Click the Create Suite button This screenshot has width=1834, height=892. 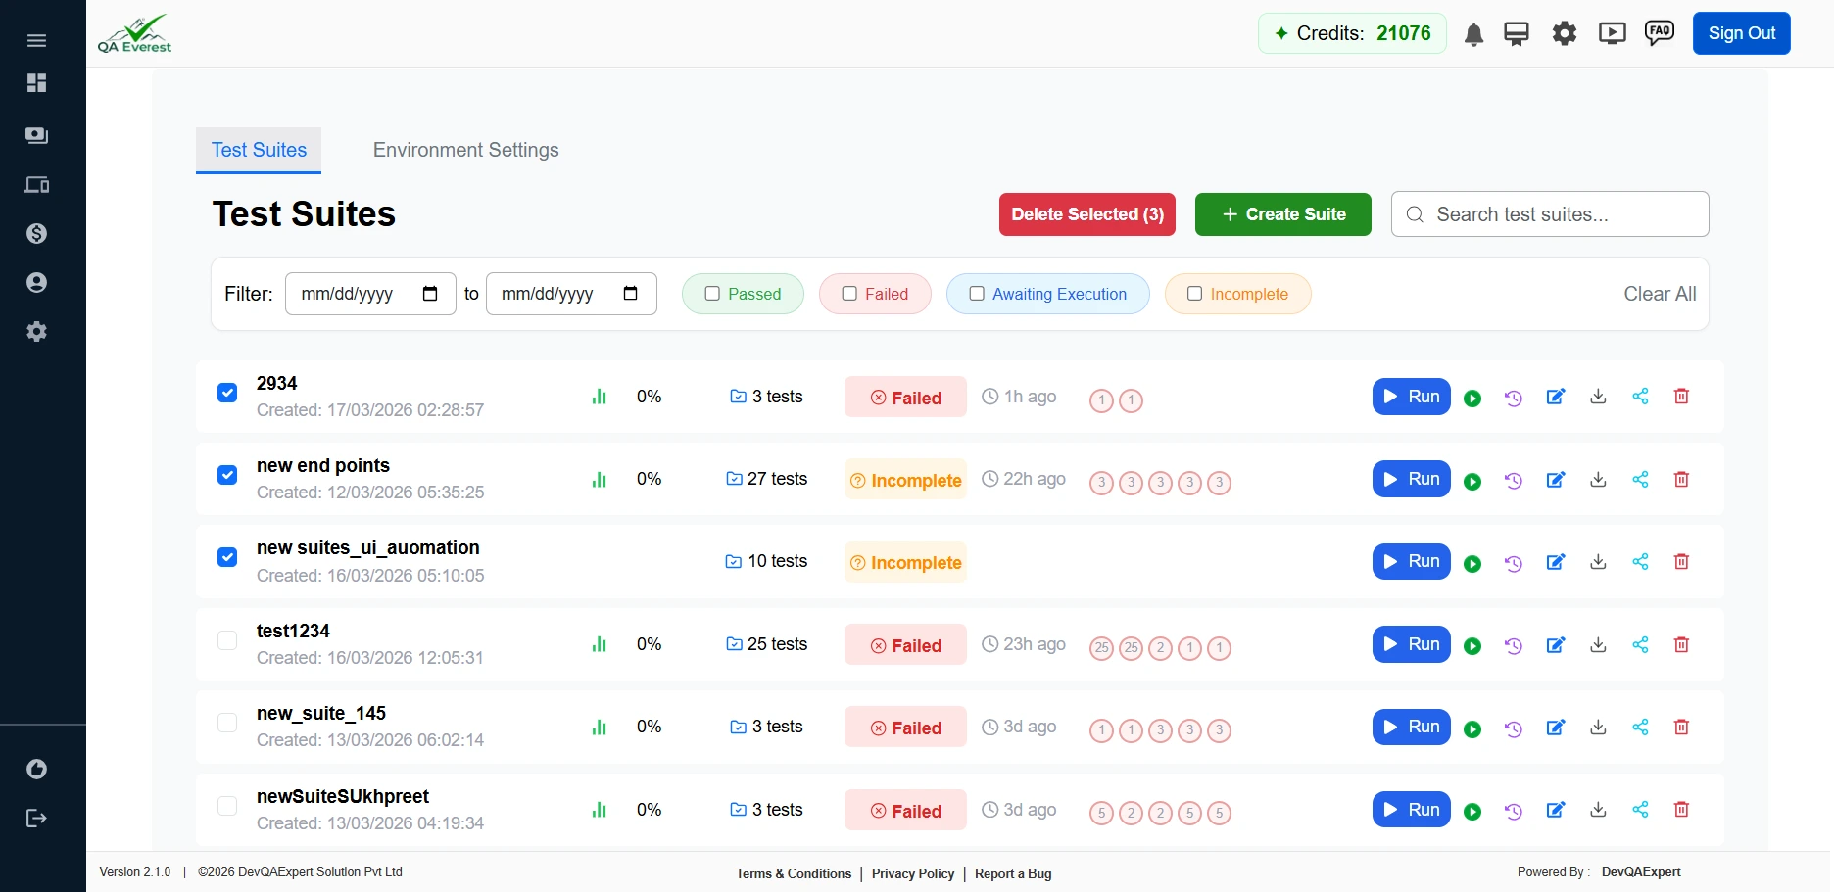click(1283, 214)
